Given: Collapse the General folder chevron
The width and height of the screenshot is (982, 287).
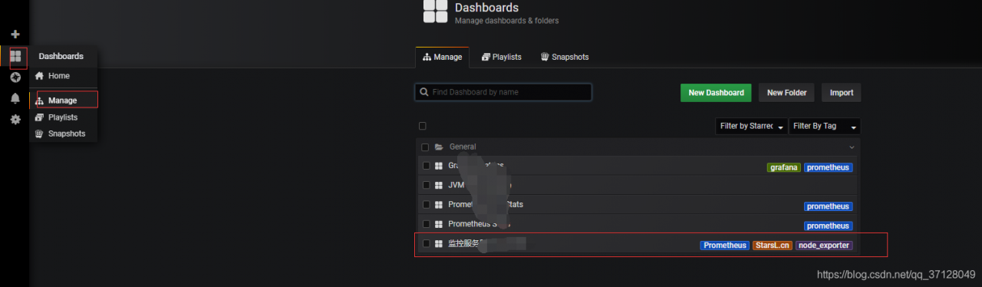Looking at the screenshot, I should click(852, 147).
